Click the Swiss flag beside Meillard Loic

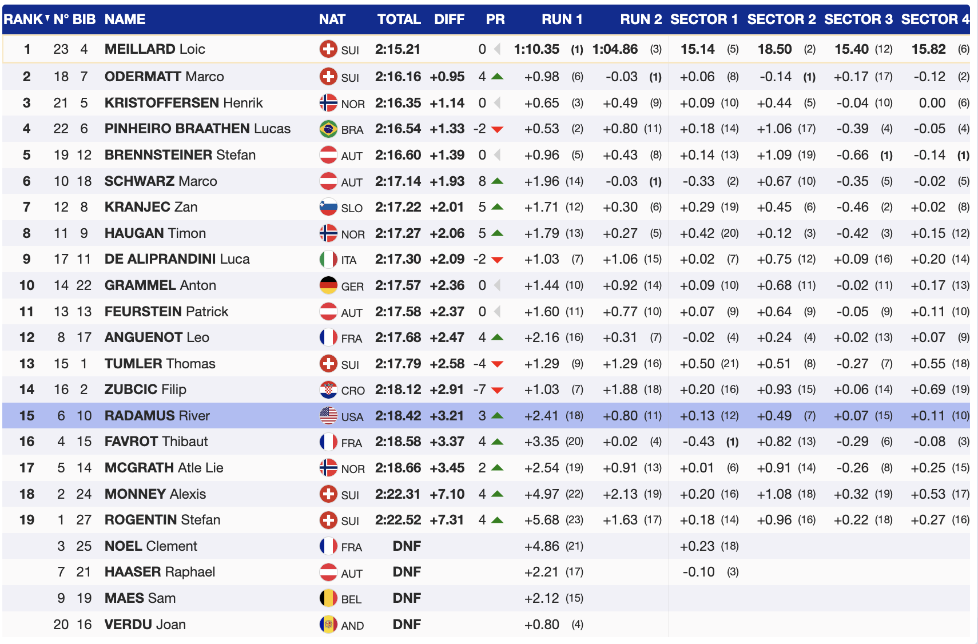click(328, 49)
